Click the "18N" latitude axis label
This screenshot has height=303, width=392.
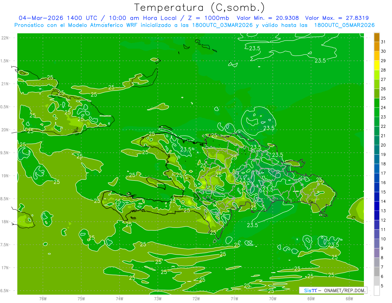tap(5, 222)
